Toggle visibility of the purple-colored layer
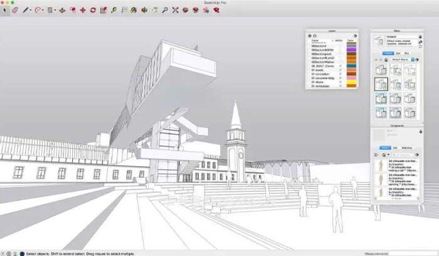 pos(340,50)
